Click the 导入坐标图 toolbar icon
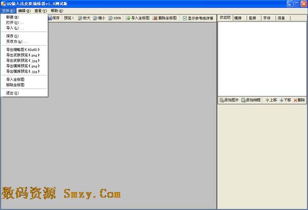This screenshot has height=210, width=308. [x=128, y=18]
